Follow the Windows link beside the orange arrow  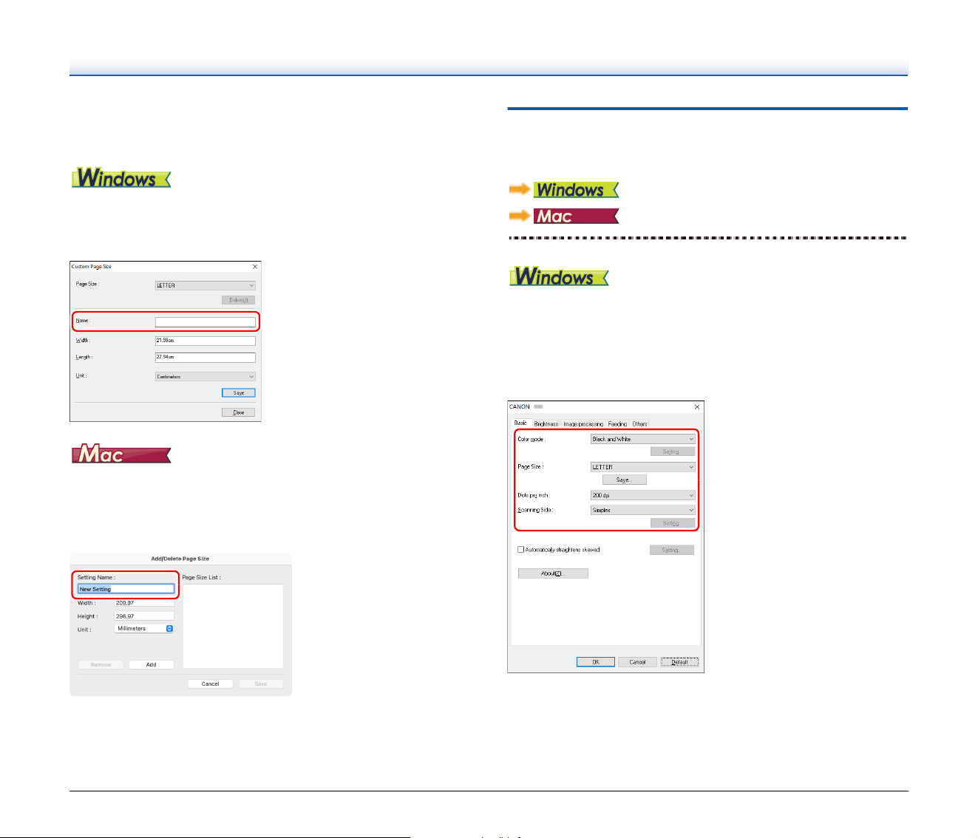point(576,190)
